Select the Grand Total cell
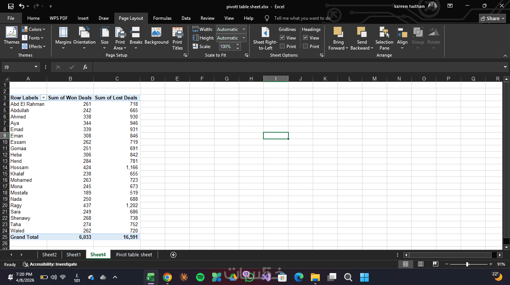Viewport: 510px width, 285px height. point(28,237)
